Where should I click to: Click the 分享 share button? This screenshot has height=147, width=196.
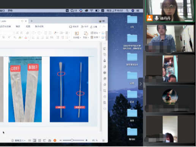[x=94, y=27]
